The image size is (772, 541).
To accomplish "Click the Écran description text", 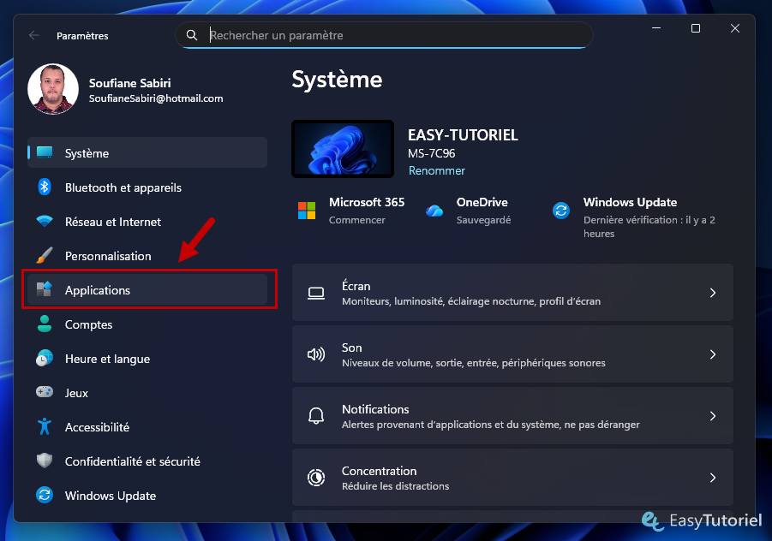I will point(471,301).
